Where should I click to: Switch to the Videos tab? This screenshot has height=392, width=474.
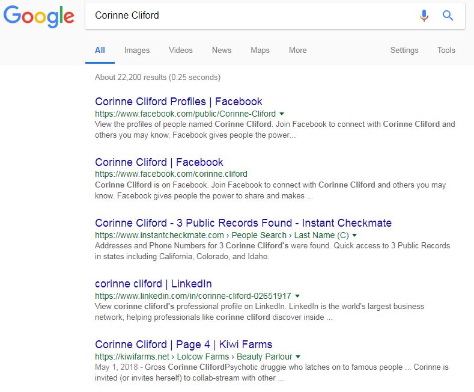coord(180,51)
